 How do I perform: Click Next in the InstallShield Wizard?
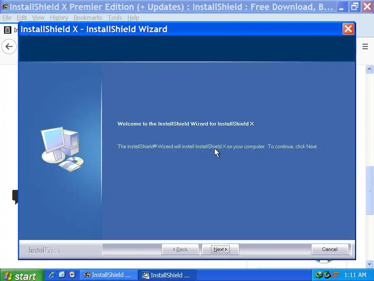220,249
